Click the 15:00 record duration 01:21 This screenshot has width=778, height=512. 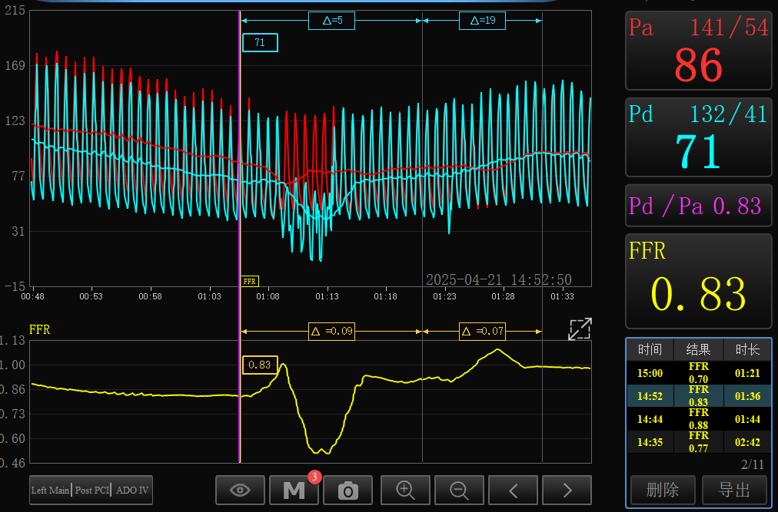[x=747, y=373]
